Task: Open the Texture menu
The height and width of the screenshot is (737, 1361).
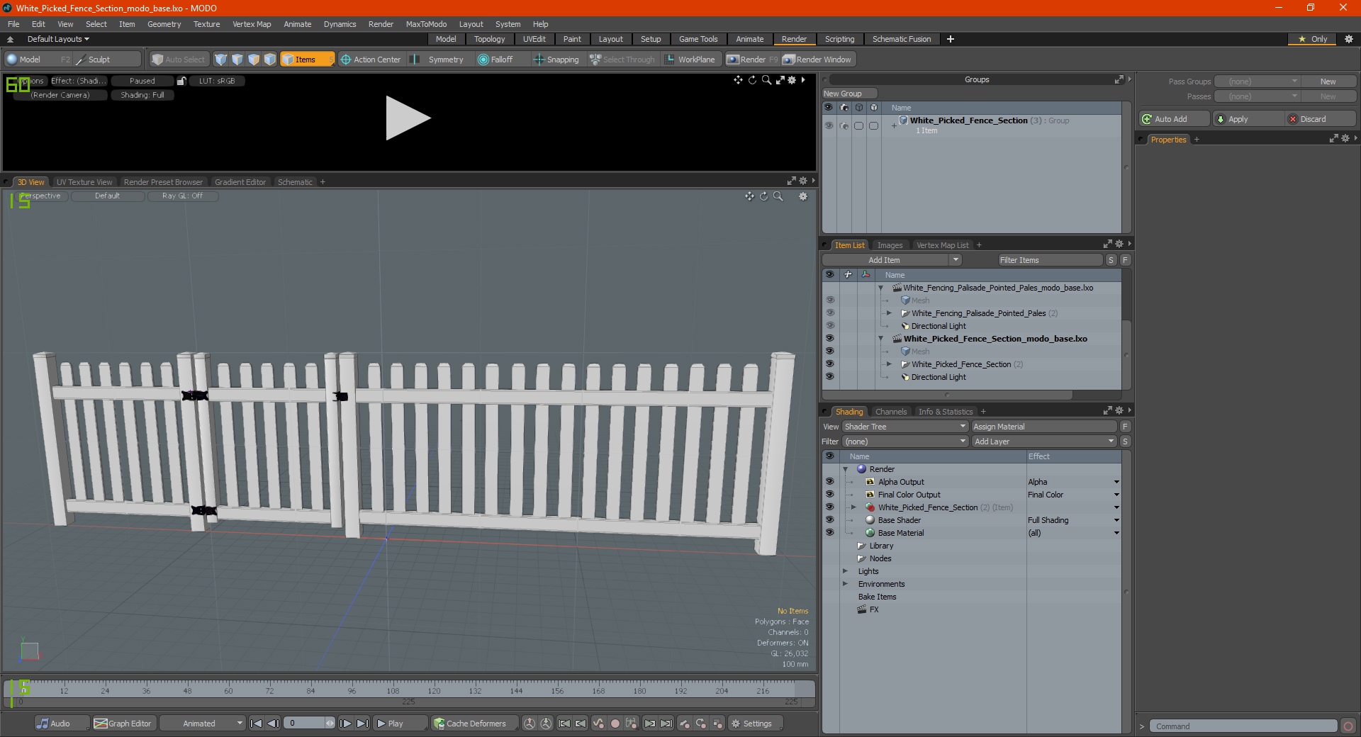Action: point(207,24)
